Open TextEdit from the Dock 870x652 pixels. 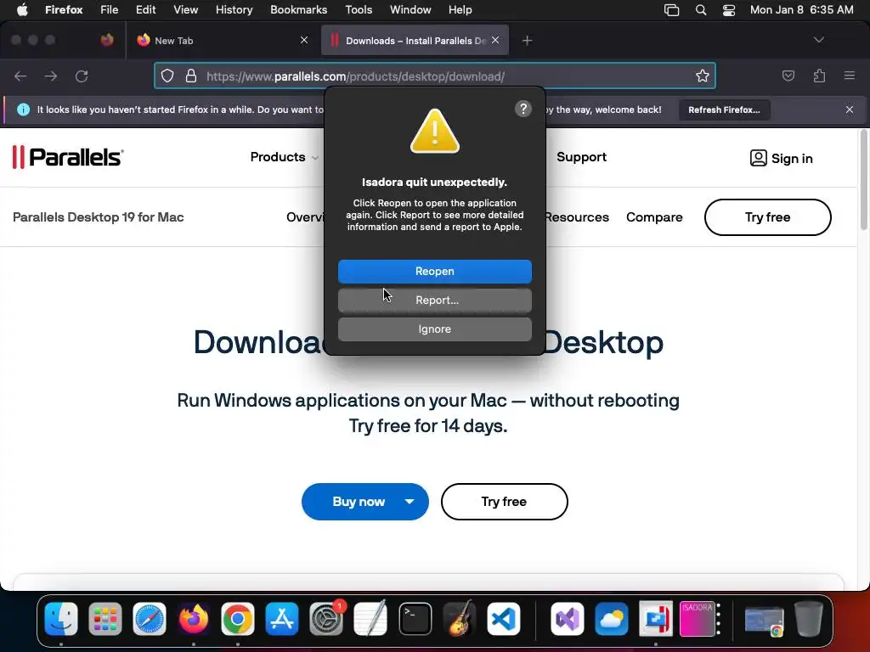point(370,619)
